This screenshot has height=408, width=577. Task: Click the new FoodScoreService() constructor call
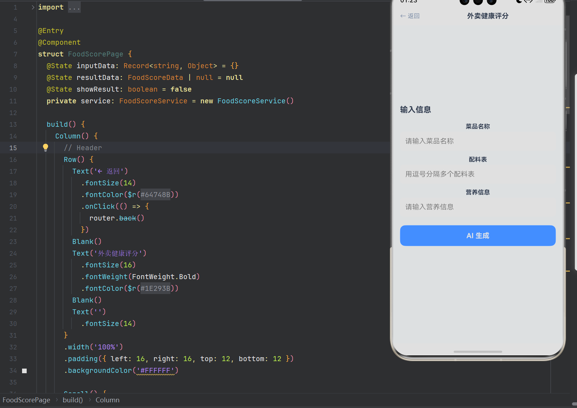coord(247,101)
